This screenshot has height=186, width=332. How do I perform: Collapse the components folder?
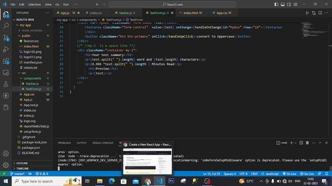32,78
